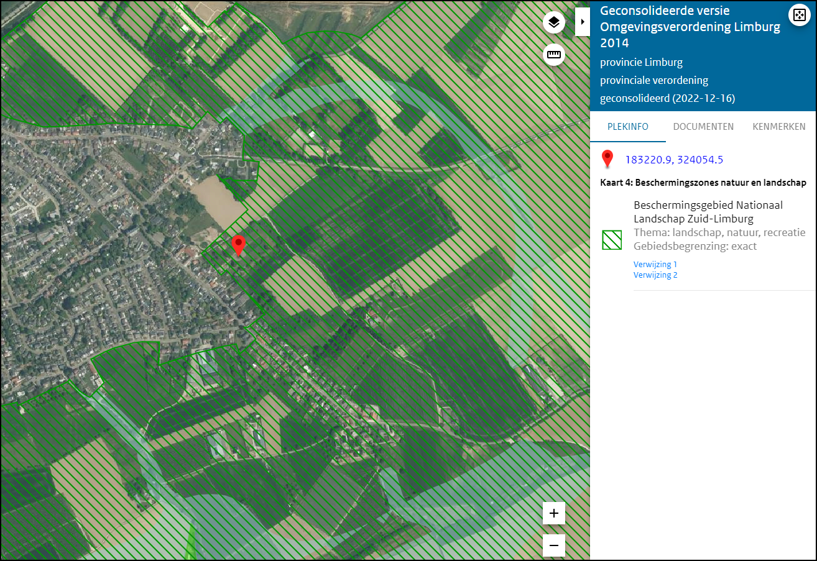
Task: Click the green hatched legend symbol
Action: click(612, 240)
